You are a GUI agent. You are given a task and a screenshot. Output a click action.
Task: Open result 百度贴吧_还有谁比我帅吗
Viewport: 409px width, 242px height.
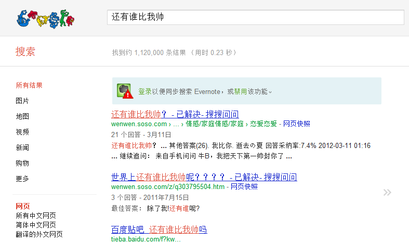click(x=159, y=230)
